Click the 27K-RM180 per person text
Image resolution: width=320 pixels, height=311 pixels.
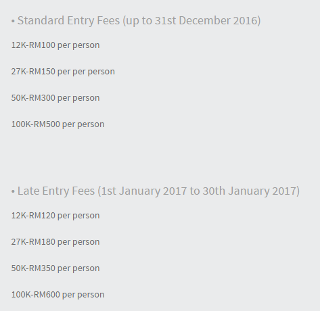55,242
